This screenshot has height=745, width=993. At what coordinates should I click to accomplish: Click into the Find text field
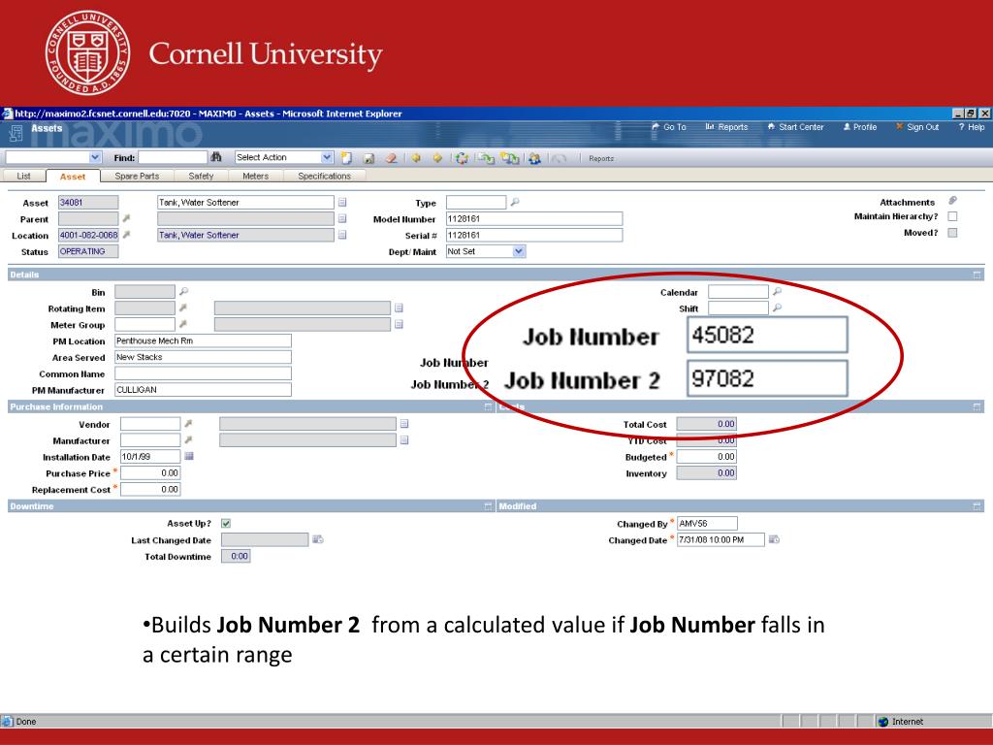tap(173, 157)
